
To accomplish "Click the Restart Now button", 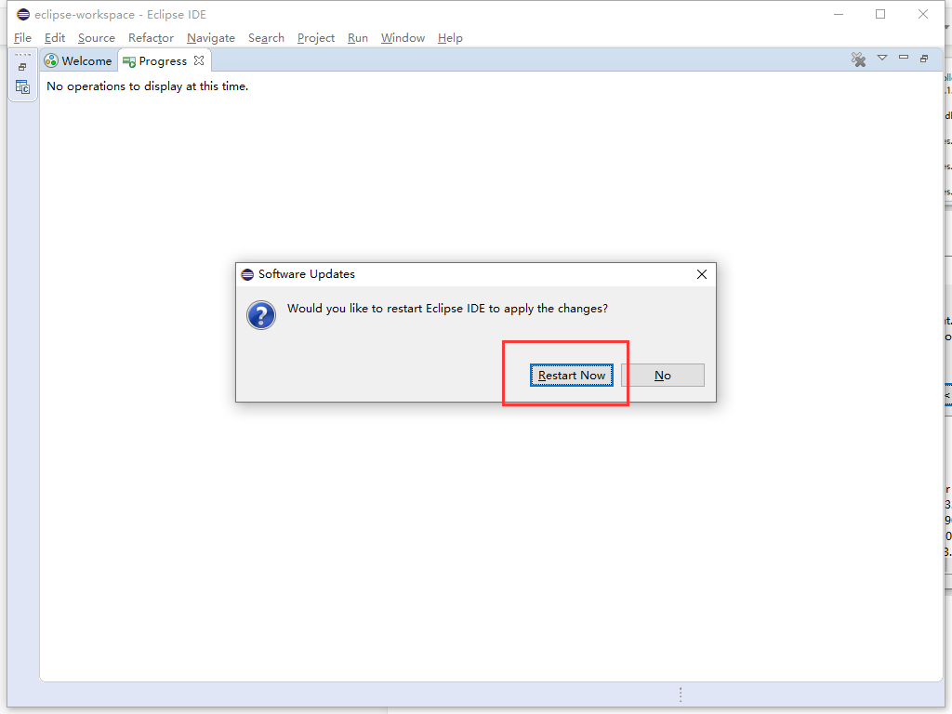I will (x=572, y=376).
